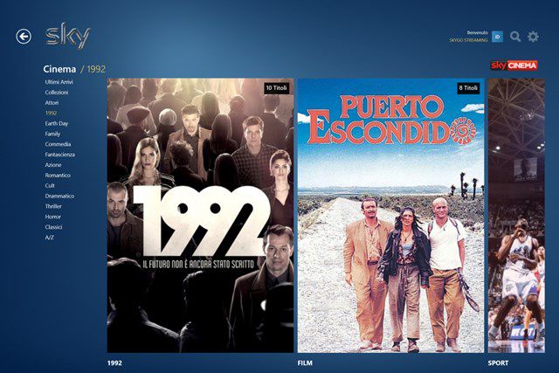Click the Cinema breadcrumb heading
Screen dimensions: 559x373
tap(59, 69)
